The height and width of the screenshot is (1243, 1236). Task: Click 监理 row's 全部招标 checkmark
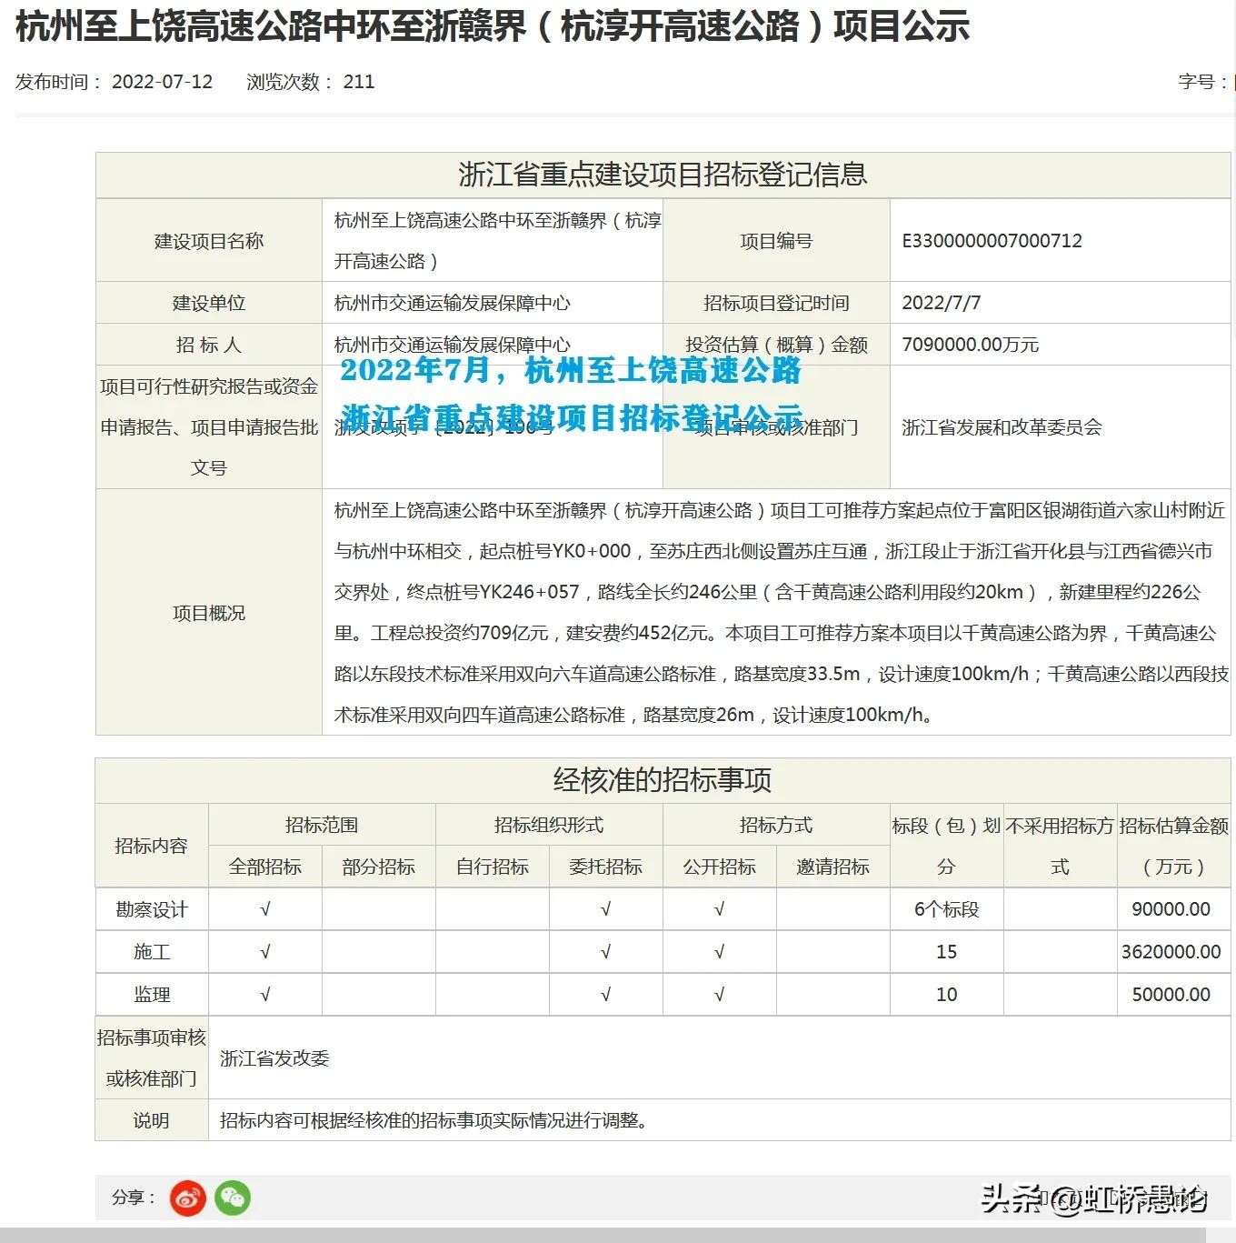point(265,995)
